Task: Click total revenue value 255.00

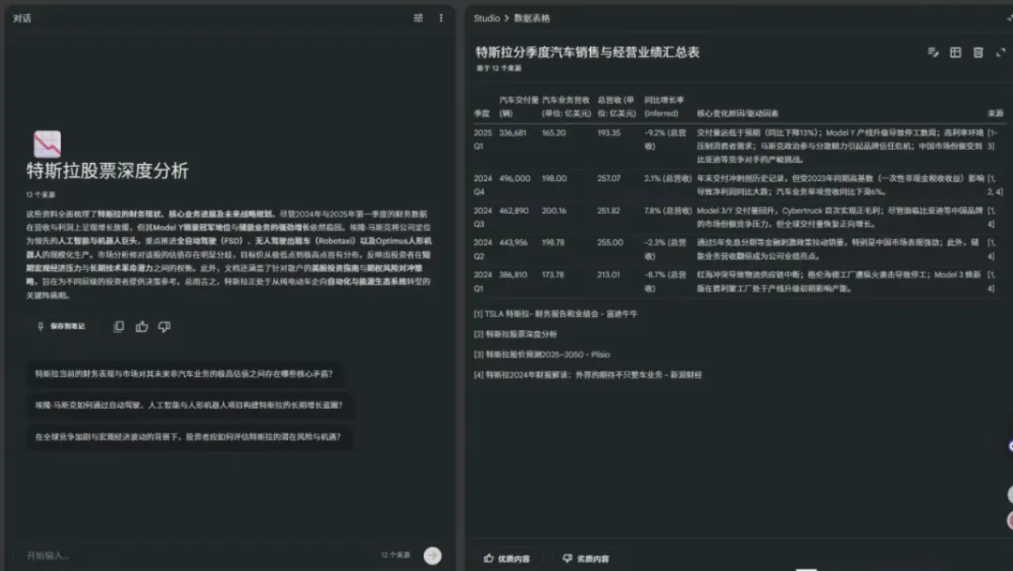Action: (x=610, y=242)
